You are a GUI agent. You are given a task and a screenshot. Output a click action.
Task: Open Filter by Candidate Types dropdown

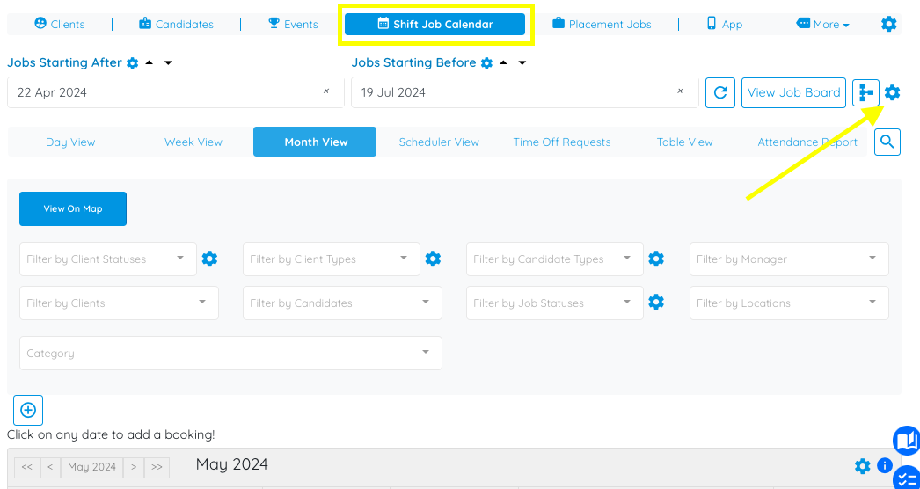coord(555,259)
